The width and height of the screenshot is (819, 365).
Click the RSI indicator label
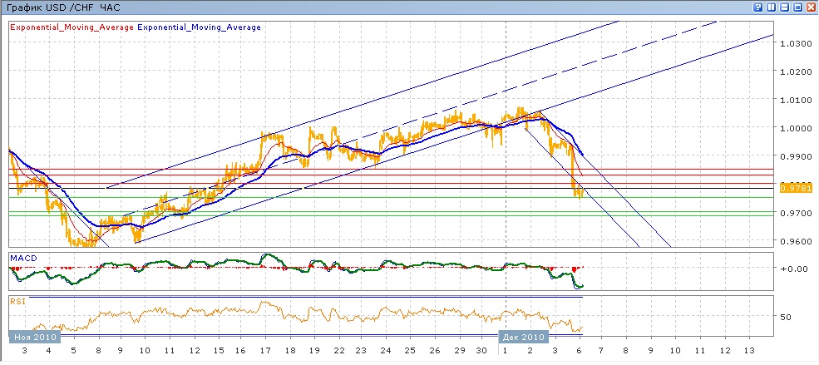pos(17,302)
